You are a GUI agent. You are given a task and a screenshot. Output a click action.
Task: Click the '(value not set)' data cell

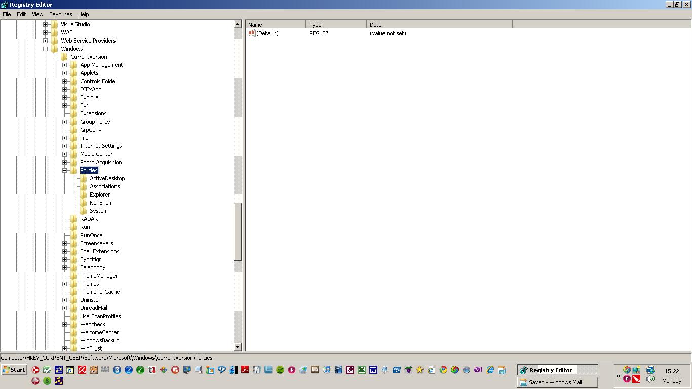tap(388, 33)
